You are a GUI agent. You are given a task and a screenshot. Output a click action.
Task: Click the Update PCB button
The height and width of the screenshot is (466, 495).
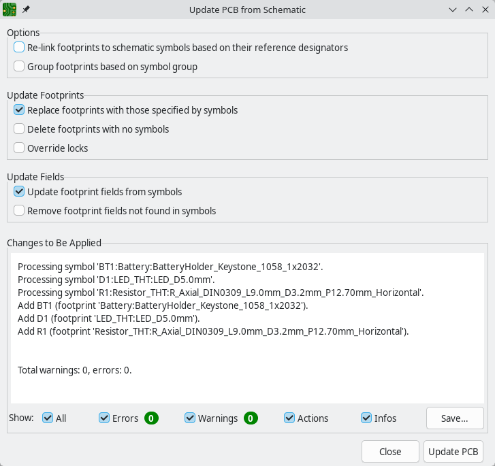click(453, 452)
